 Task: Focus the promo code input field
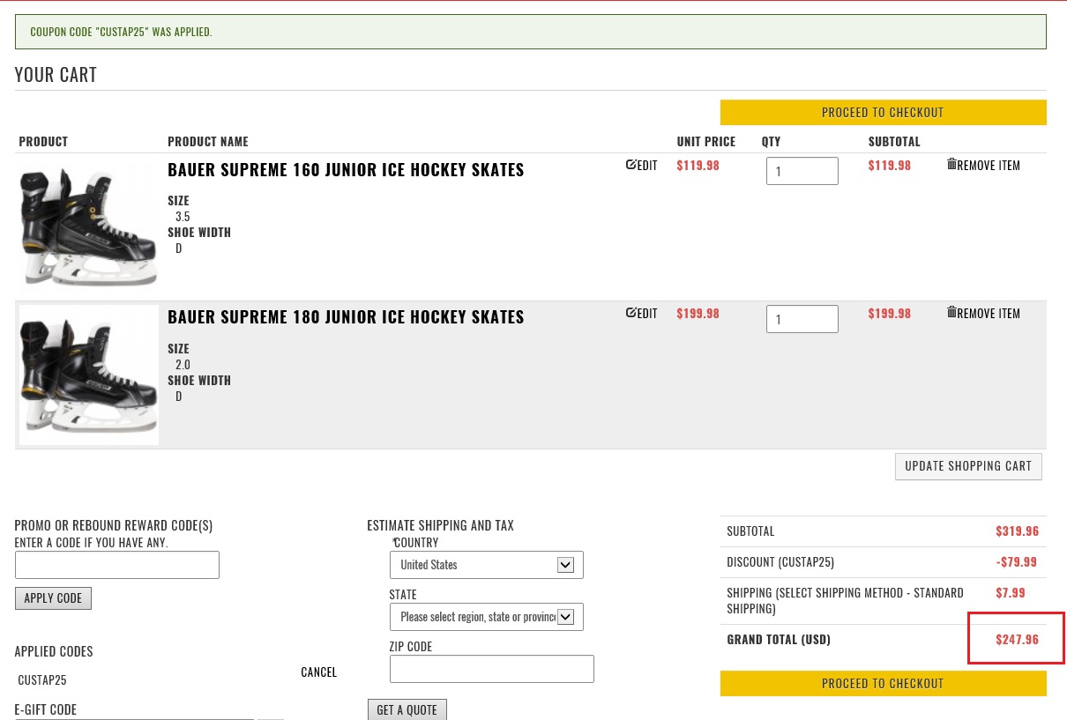[x=117, y=565]
